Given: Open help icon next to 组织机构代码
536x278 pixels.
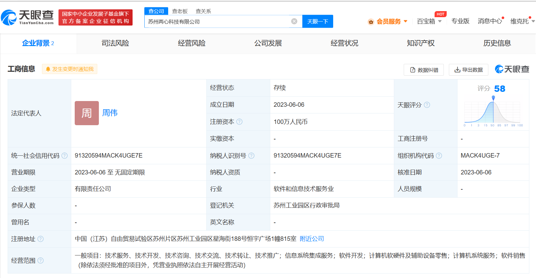Looking at the screenshot, I should 439,156.
